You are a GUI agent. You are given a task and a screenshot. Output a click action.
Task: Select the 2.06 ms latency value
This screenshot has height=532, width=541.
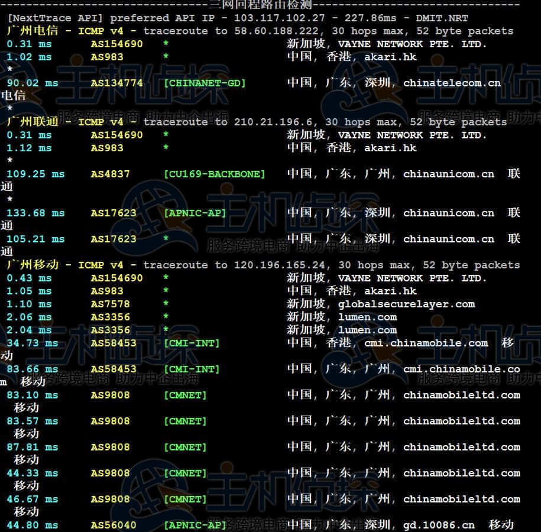(x=29, y=317)
